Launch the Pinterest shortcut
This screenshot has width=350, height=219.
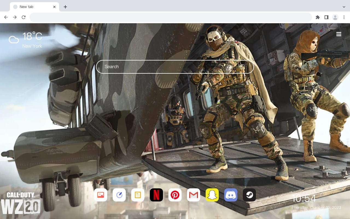[x=175, y=195]
